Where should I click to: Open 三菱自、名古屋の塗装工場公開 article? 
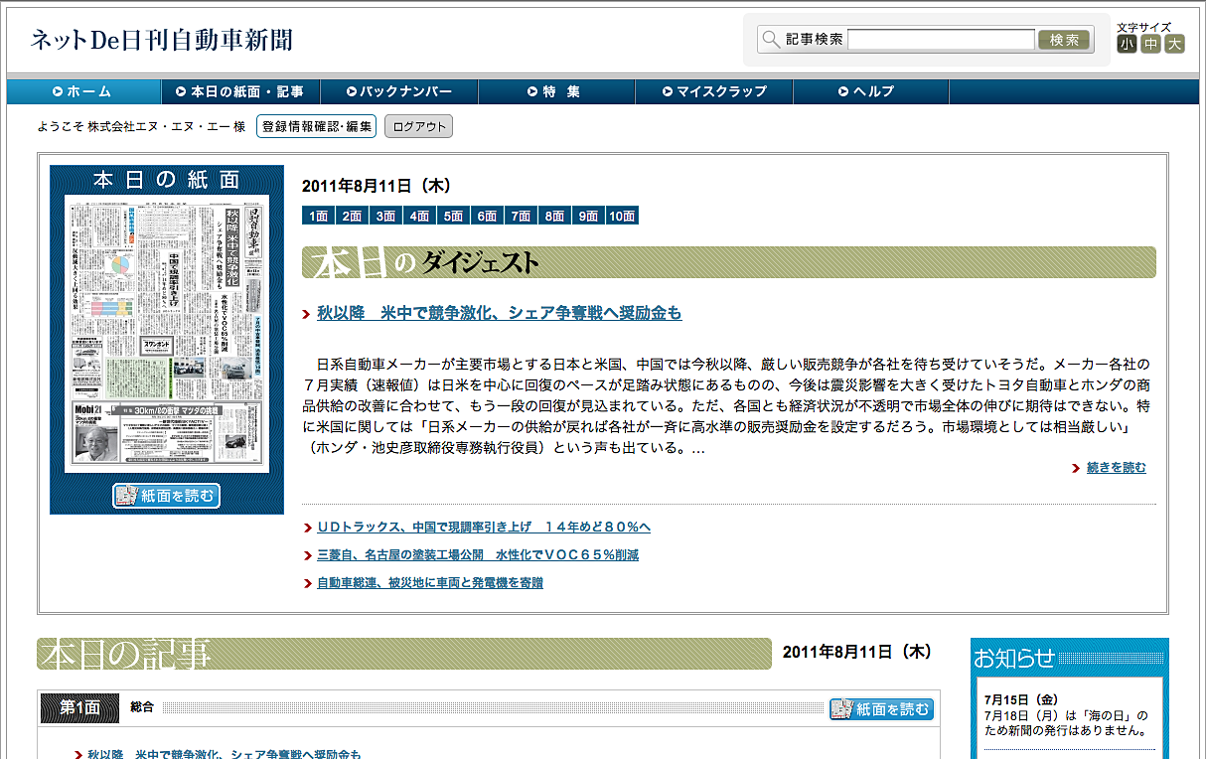[478, 555]
